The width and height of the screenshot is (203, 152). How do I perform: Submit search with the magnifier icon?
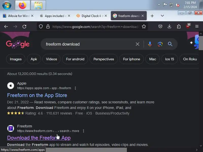[x=170, y=44]
